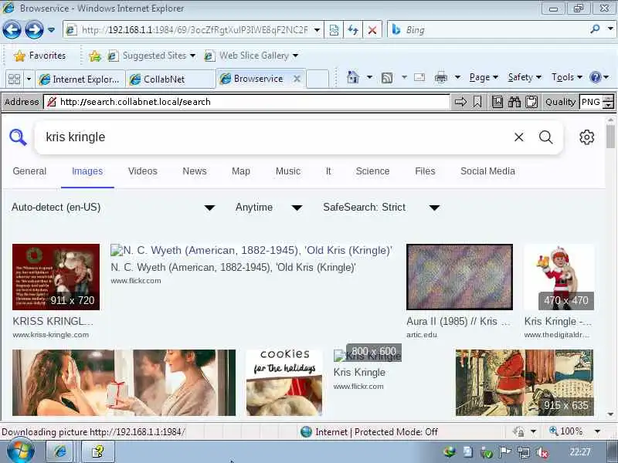Viewport: 618px width, 463px height.
Task: Switch to the Music search category
Action: (x=288, y=171)
